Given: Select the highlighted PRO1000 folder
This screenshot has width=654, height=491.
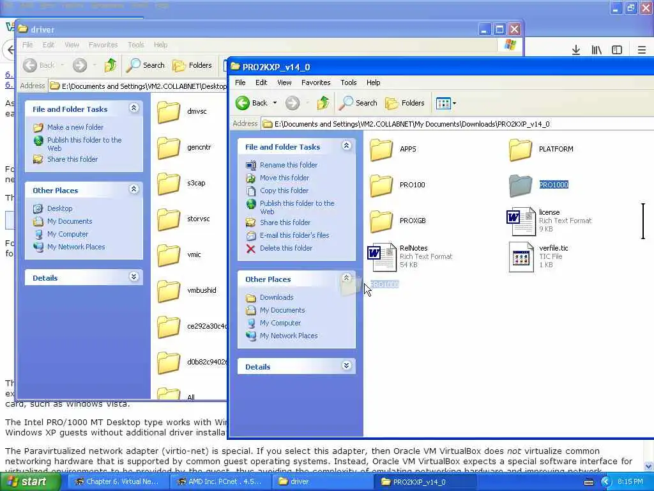Looking at the screenshot, I should [x=538, y=185].
